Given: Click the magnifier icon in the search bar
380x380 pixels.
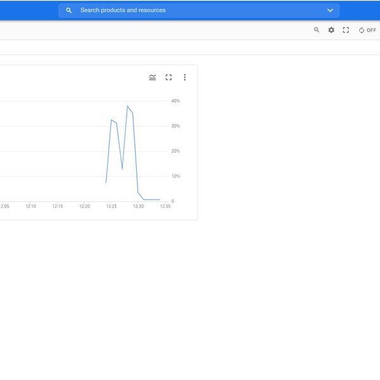Looking at the screenshot, I should (69, 11).
